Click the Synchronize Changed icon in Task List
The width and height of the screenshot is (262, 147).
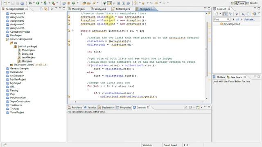click(x=254, y=14)
